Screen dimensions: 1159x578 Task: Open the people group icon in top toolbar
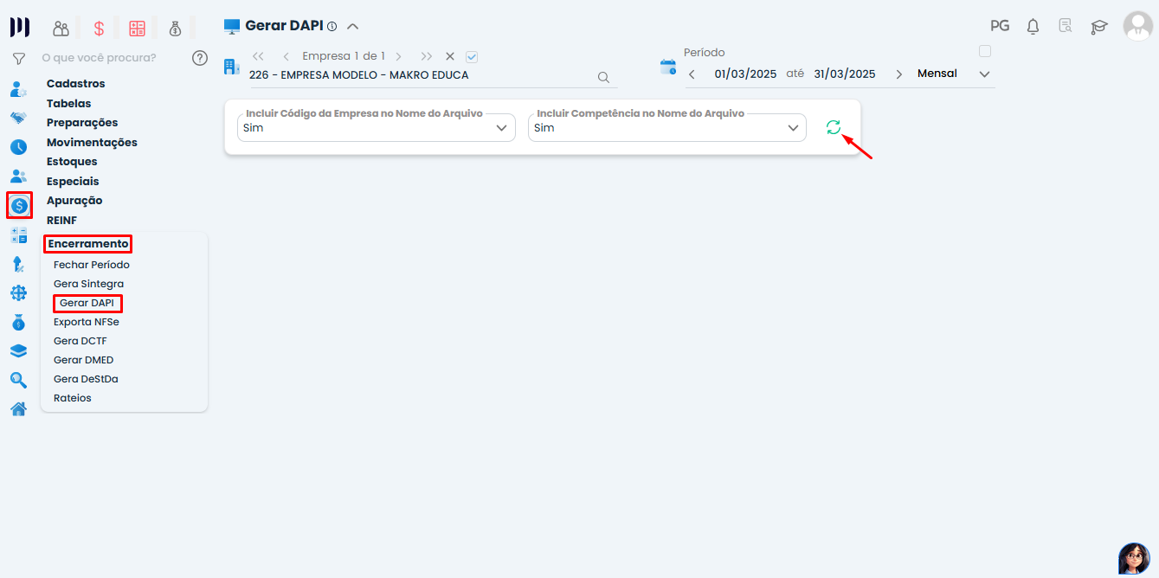(x=61, y=29)
